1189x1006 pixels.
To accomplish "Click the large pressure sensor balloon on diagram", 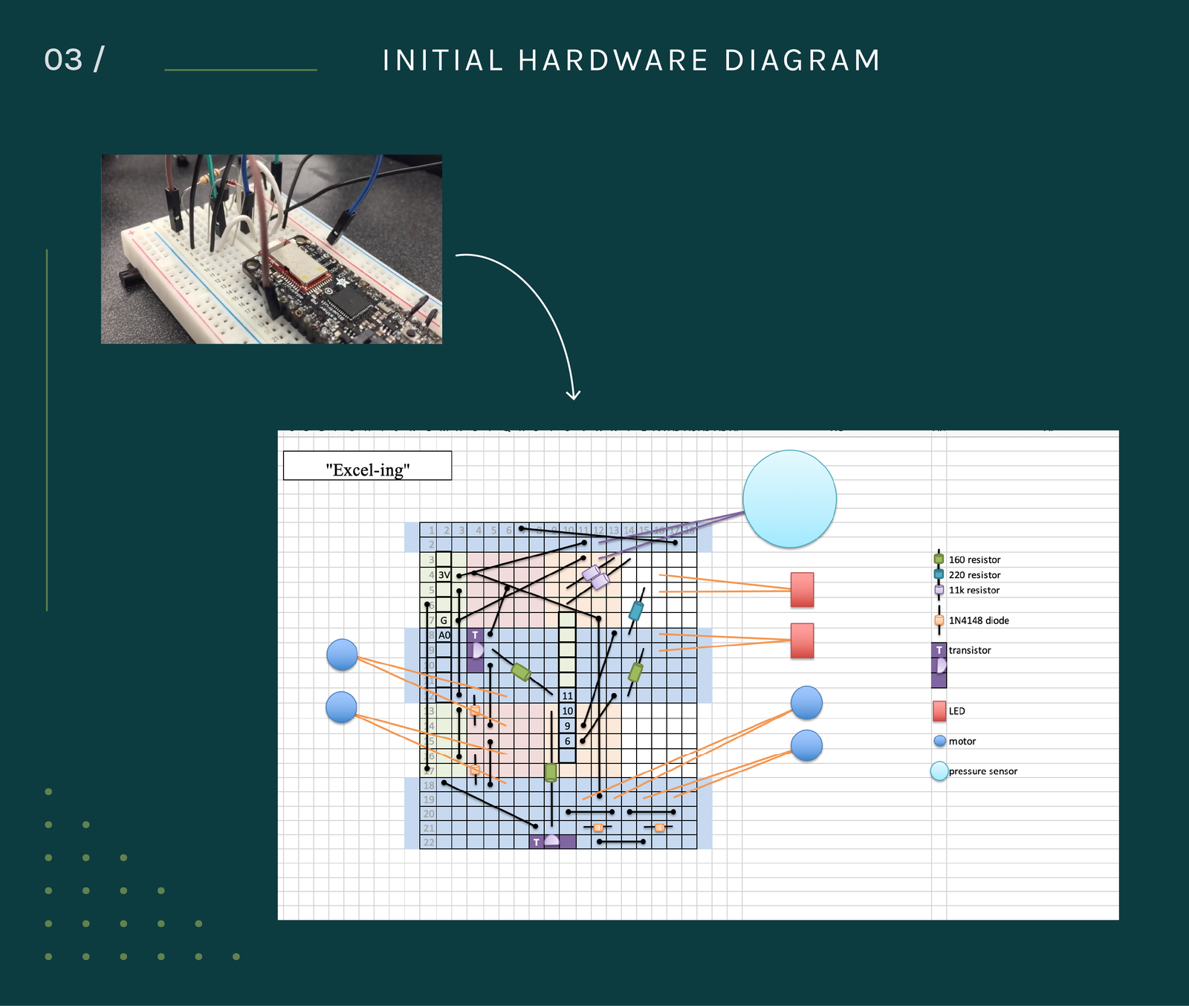I will click(790, 498).
